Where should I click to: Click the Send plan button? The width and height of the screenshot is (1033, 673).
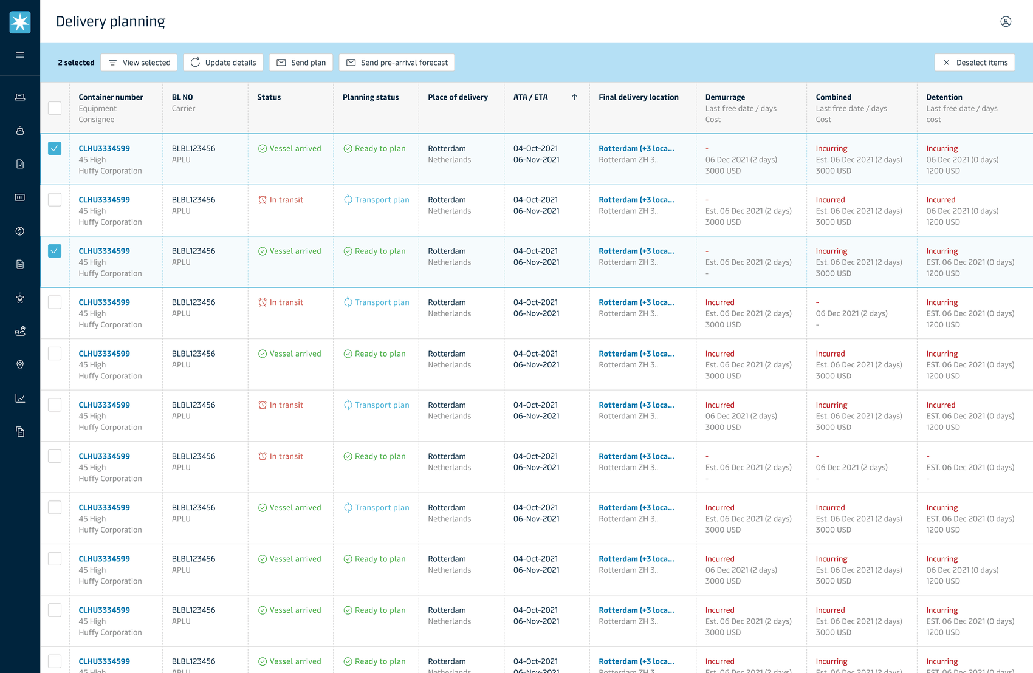click(x=301, y=63)
